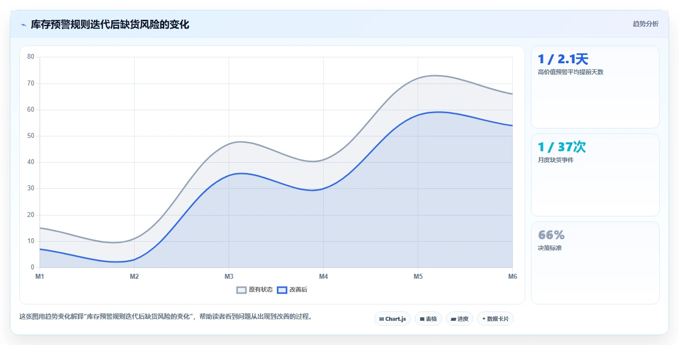This screenshot has width=679, height=345.
Task: Click the chart title 库存预警规则迭代后缺货风险的变化
Action: pos(110,24)
